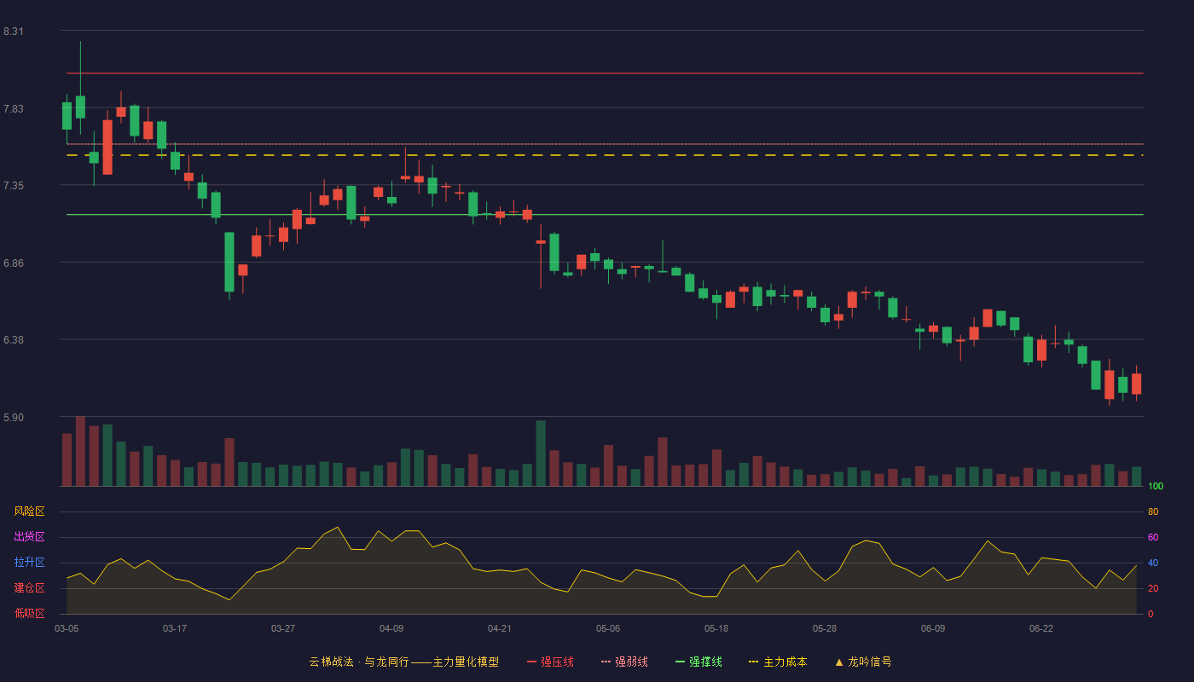The image size is (1194, 682).
Task: Toggle the 强弱线 legend entry
Action: coord(624,662)
